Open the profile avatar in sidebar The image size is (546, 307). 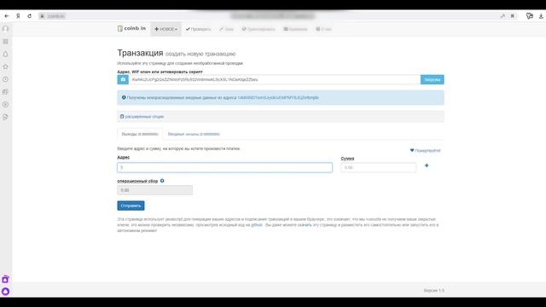click(x=6, y=28)
